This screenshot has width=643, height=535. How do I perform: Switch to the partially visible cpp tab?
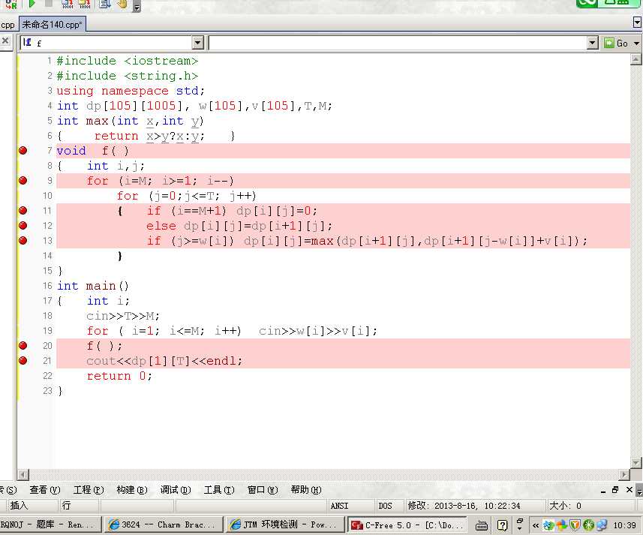coord(8,25)
